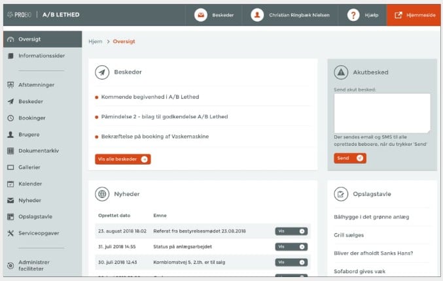Image resolution: width=443 pixels, height=281 pixels.
Task: Open Bookinger clock icon in sidebar
Action: pyautogui.click(x=10, y=118)
